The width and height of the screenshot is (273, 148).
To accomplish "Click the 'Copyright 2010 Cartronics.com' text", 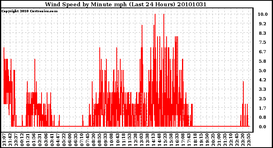I will 29,11.
